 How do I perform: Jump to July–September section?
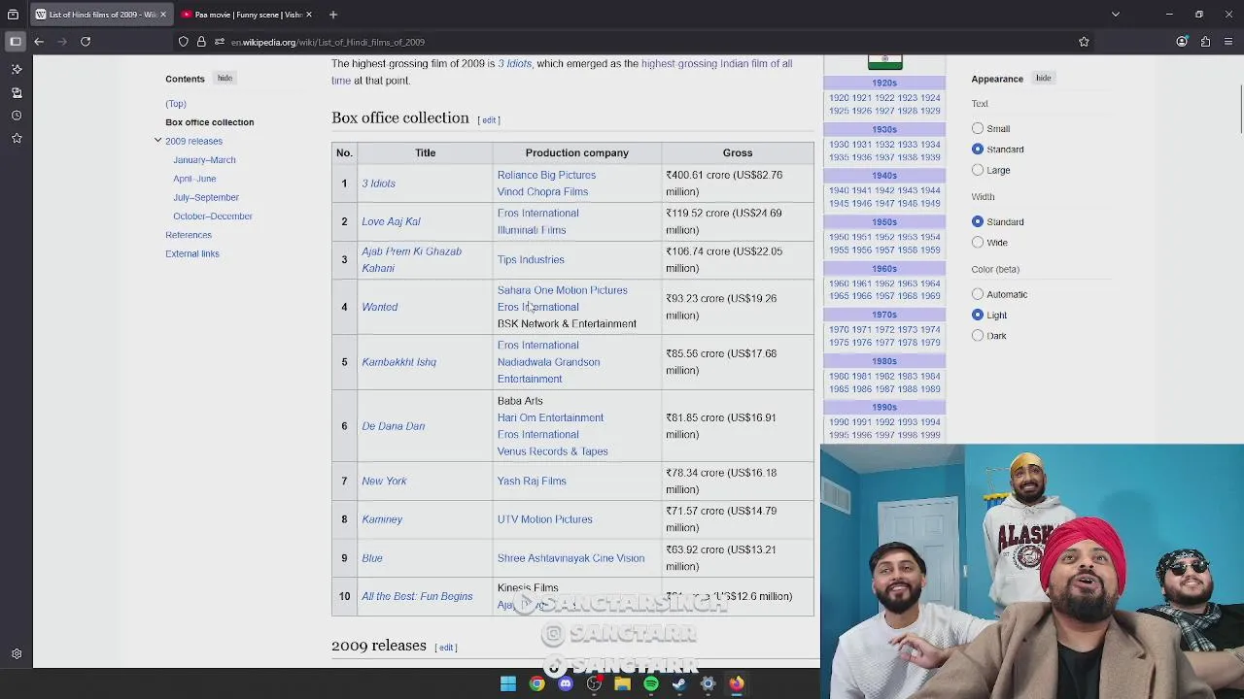pyautogui.click(x=206, y=197)
